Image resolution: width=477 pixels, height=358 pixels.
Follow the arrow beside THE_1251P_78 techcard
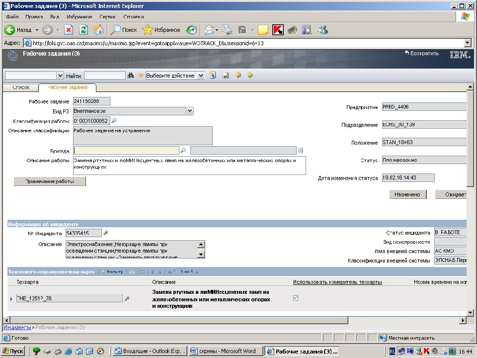click(127, 299)
